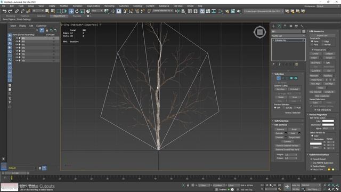Open the Help menu
Viewport: 341px width, 192px height.
[200, 6]
